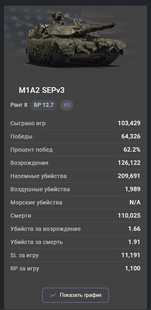Click the #5 ranking badge
This screenshot has height=310, width=151.
click(x=66, y=105)
